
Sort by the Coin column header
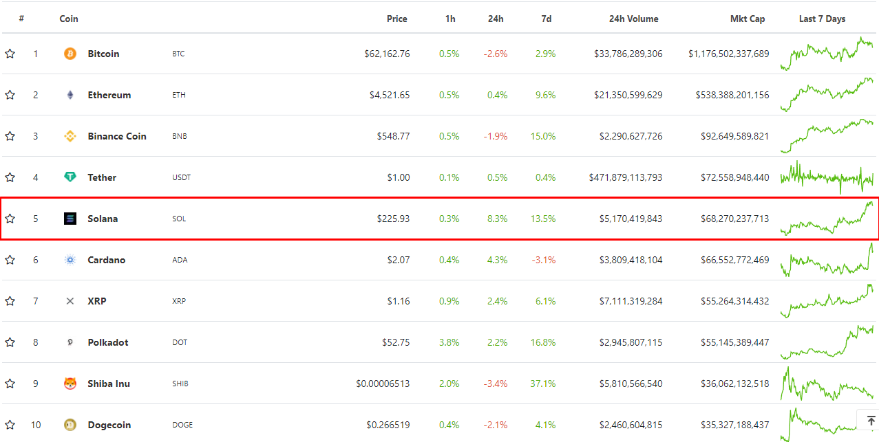tap(69, 19)
